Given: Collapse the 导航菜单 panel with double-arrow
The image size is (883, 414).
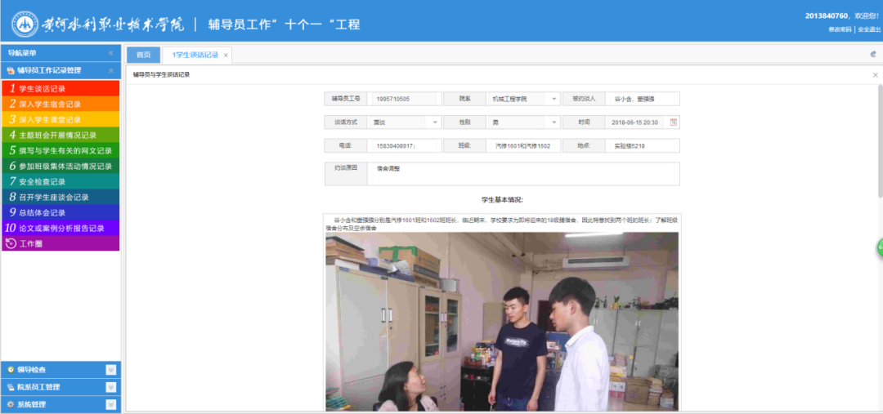Looking at the screenshot, I should coord(110,53).
